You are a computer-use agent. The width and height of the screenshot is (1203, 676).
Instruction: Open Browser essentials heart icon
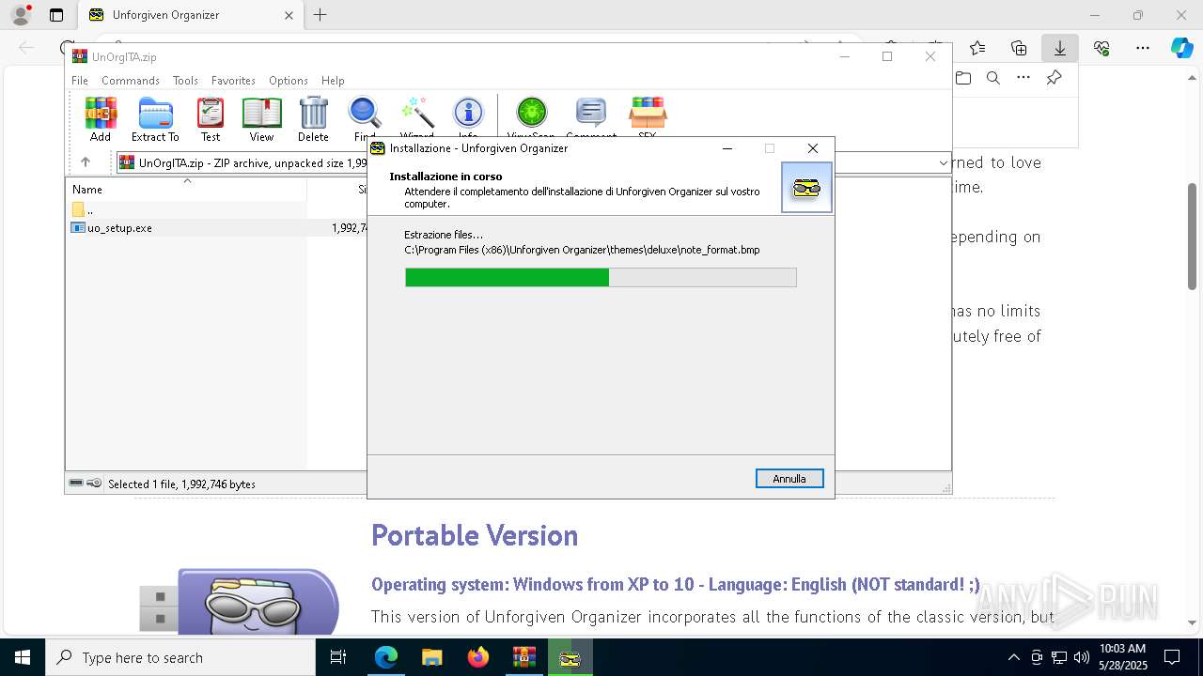click(1101, 48)
